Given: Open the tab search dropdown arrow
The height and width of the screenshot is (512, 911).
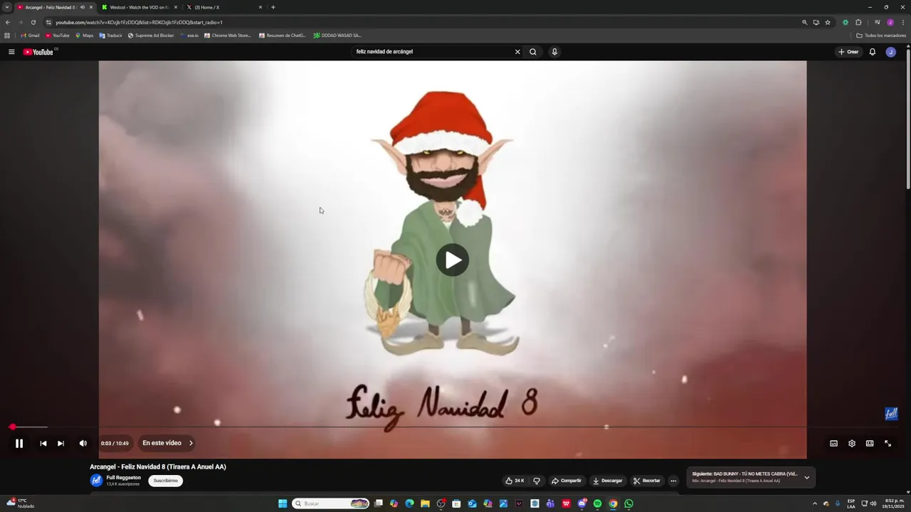Looking at the screenshot, I should [x=7, y=7].
